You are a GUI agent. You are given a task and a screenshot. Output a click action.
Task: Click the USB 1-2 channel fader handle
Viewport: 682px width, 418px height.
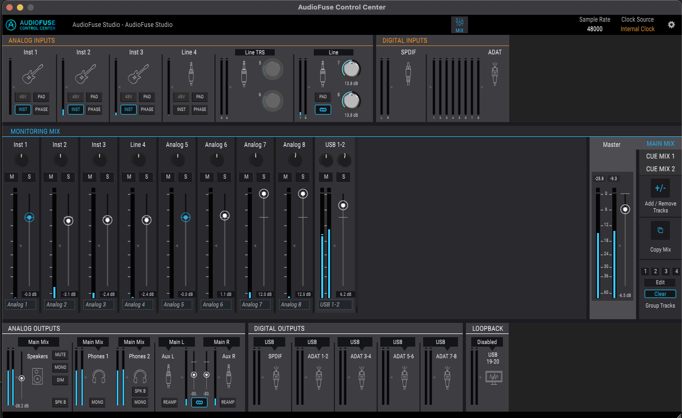tap(343, 205)
